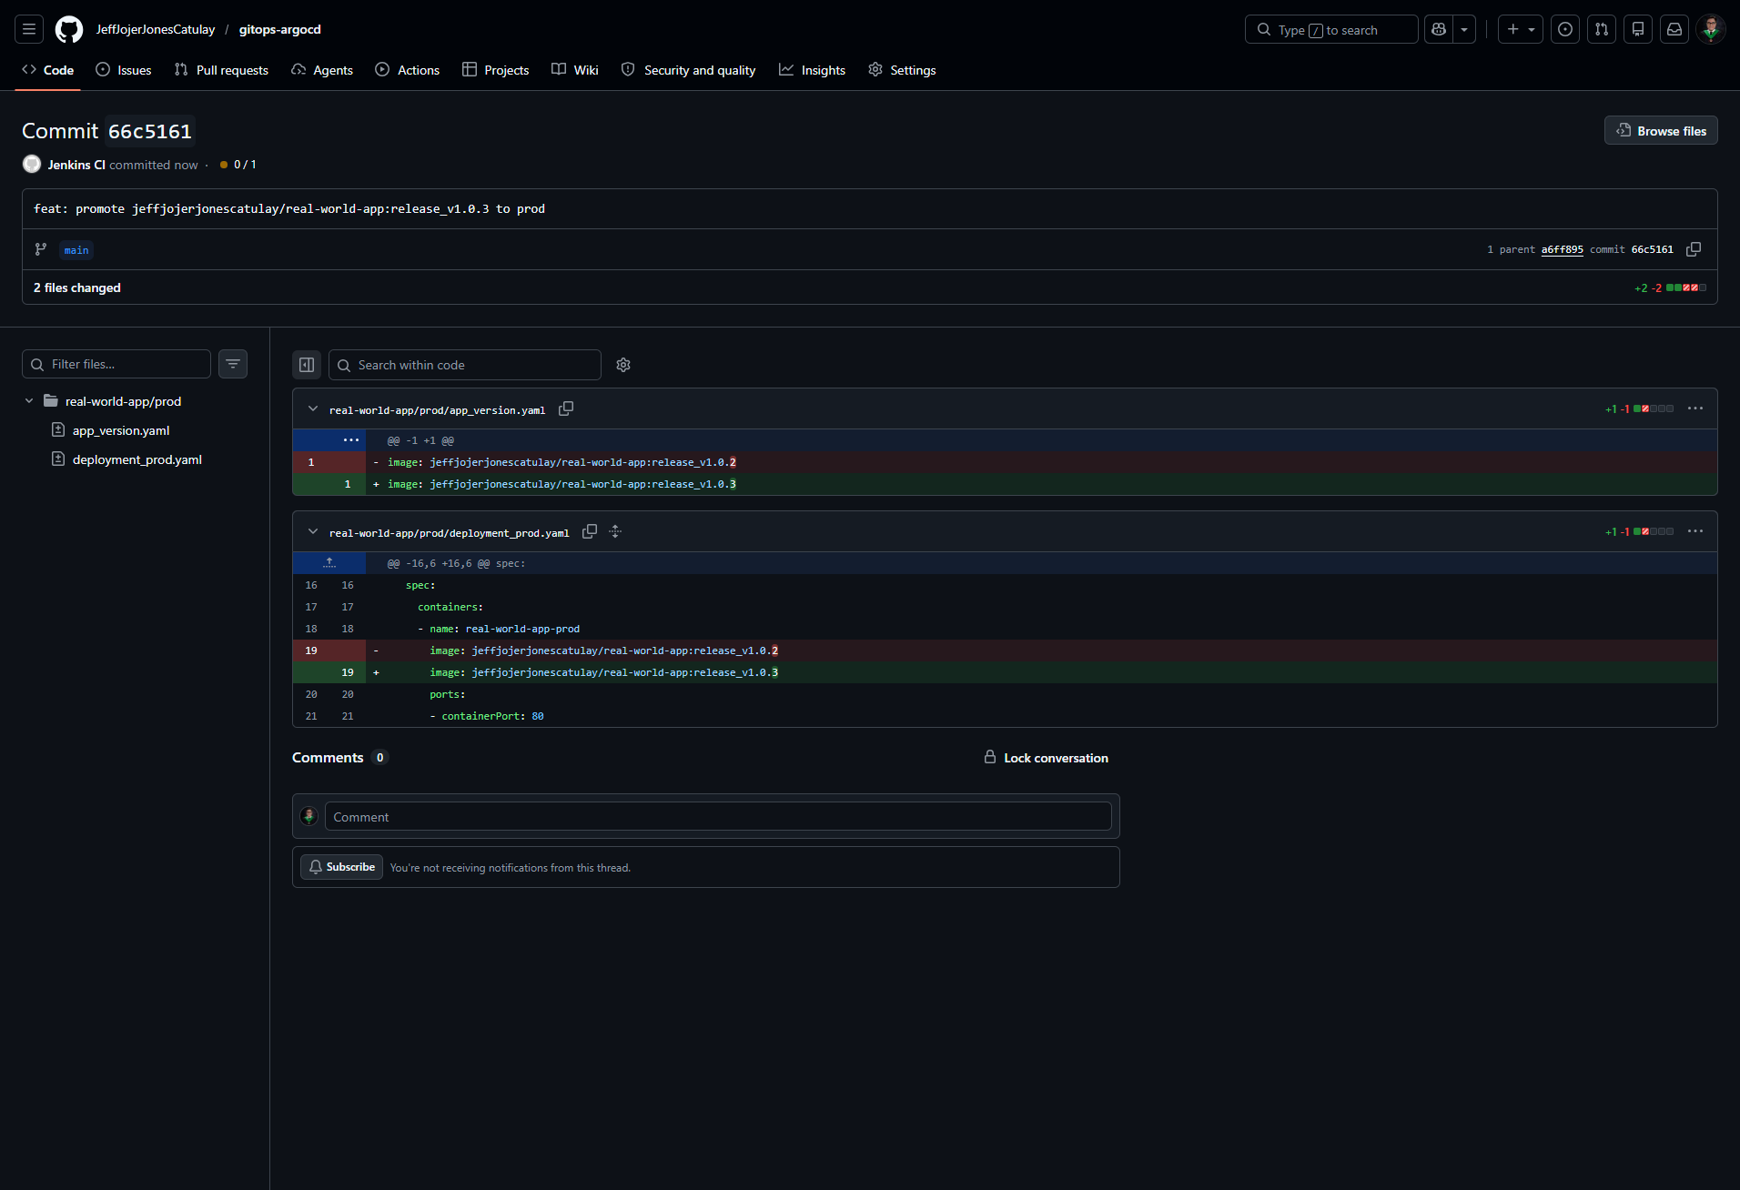The image size is (1740, 1190).
Task: Copy path of app_version.yaml
Action: pyautogui.click(x=566, y=409)
